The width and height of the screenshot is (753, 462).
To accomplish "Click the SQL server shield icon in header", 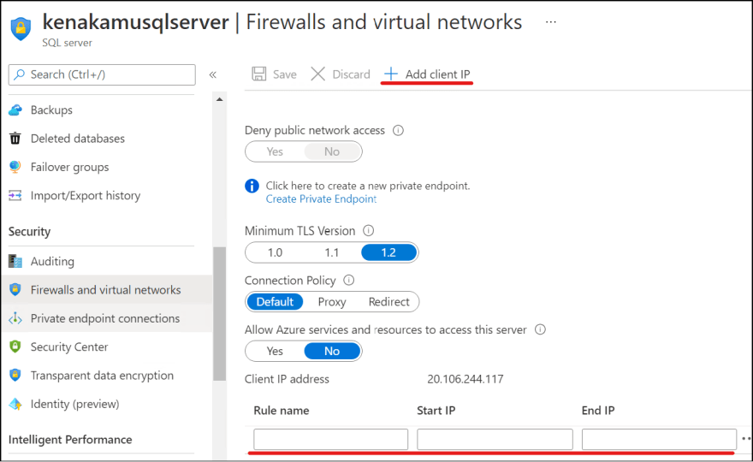I will point(21,29).
